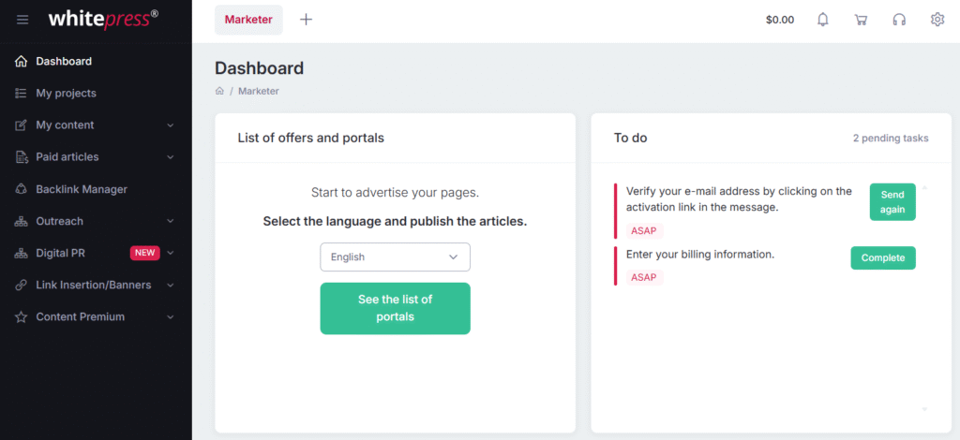The image size is (960, 440).
Task: Click the home breadcrumb icon
Action: click(x=219, y=91)
